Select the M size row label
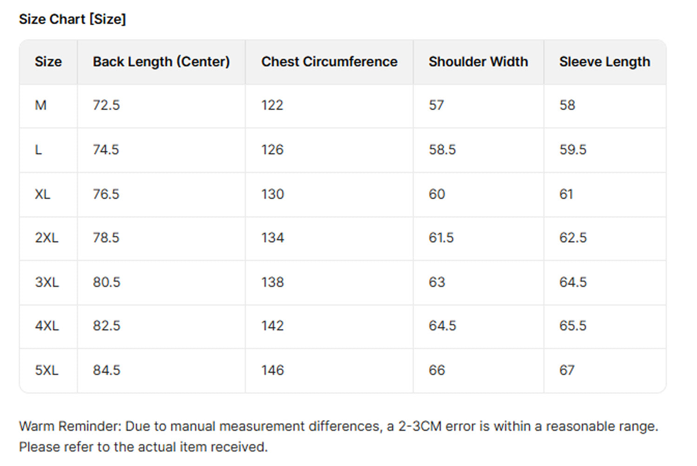This screenshot has width=697, height=466. click(41, 105)
